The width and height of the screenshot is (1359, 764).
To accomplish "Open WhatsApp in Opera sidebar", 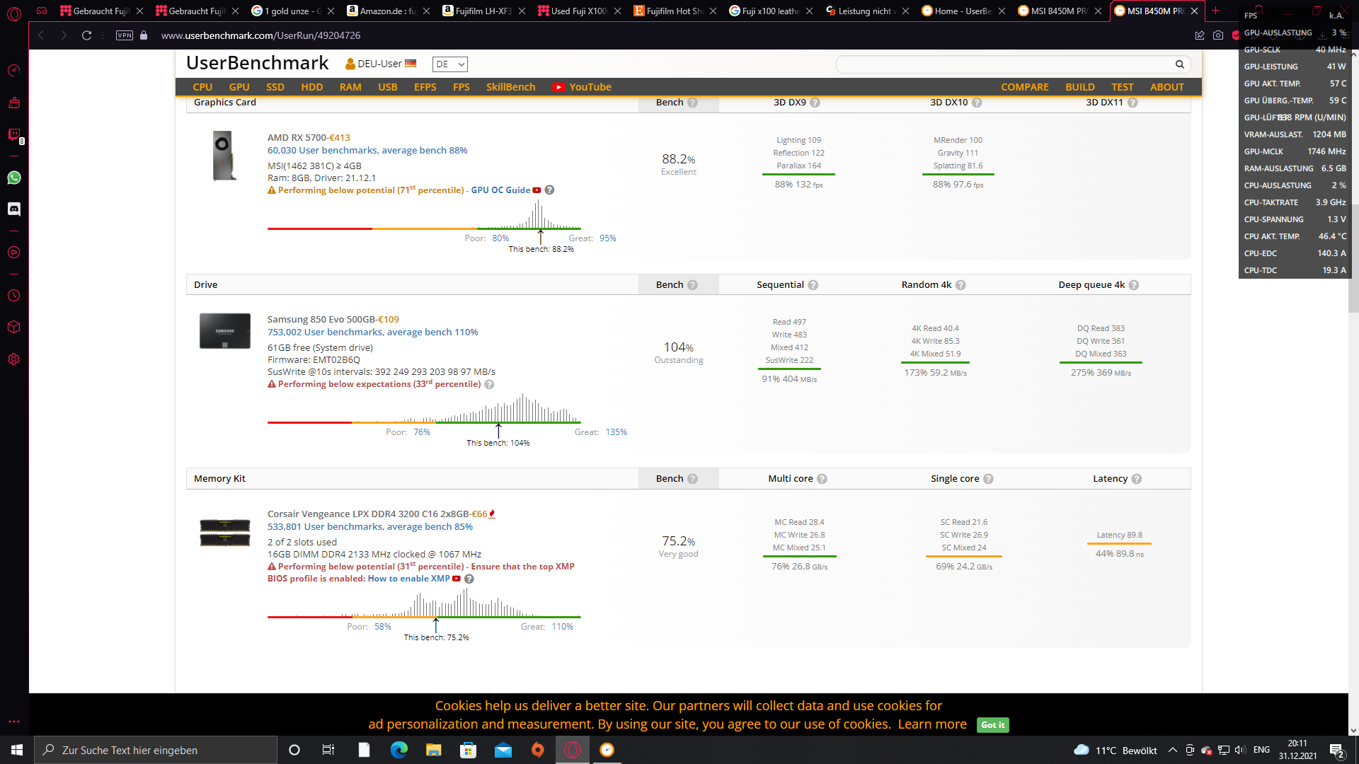I will click(x=14, y=178).
